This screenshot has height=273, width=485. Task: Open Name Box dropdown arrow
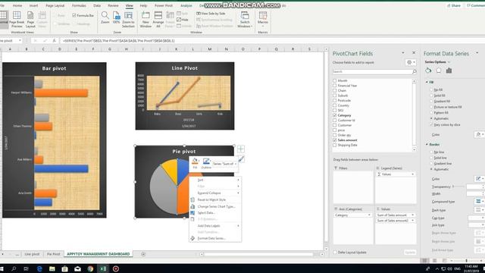pos(20,40)
